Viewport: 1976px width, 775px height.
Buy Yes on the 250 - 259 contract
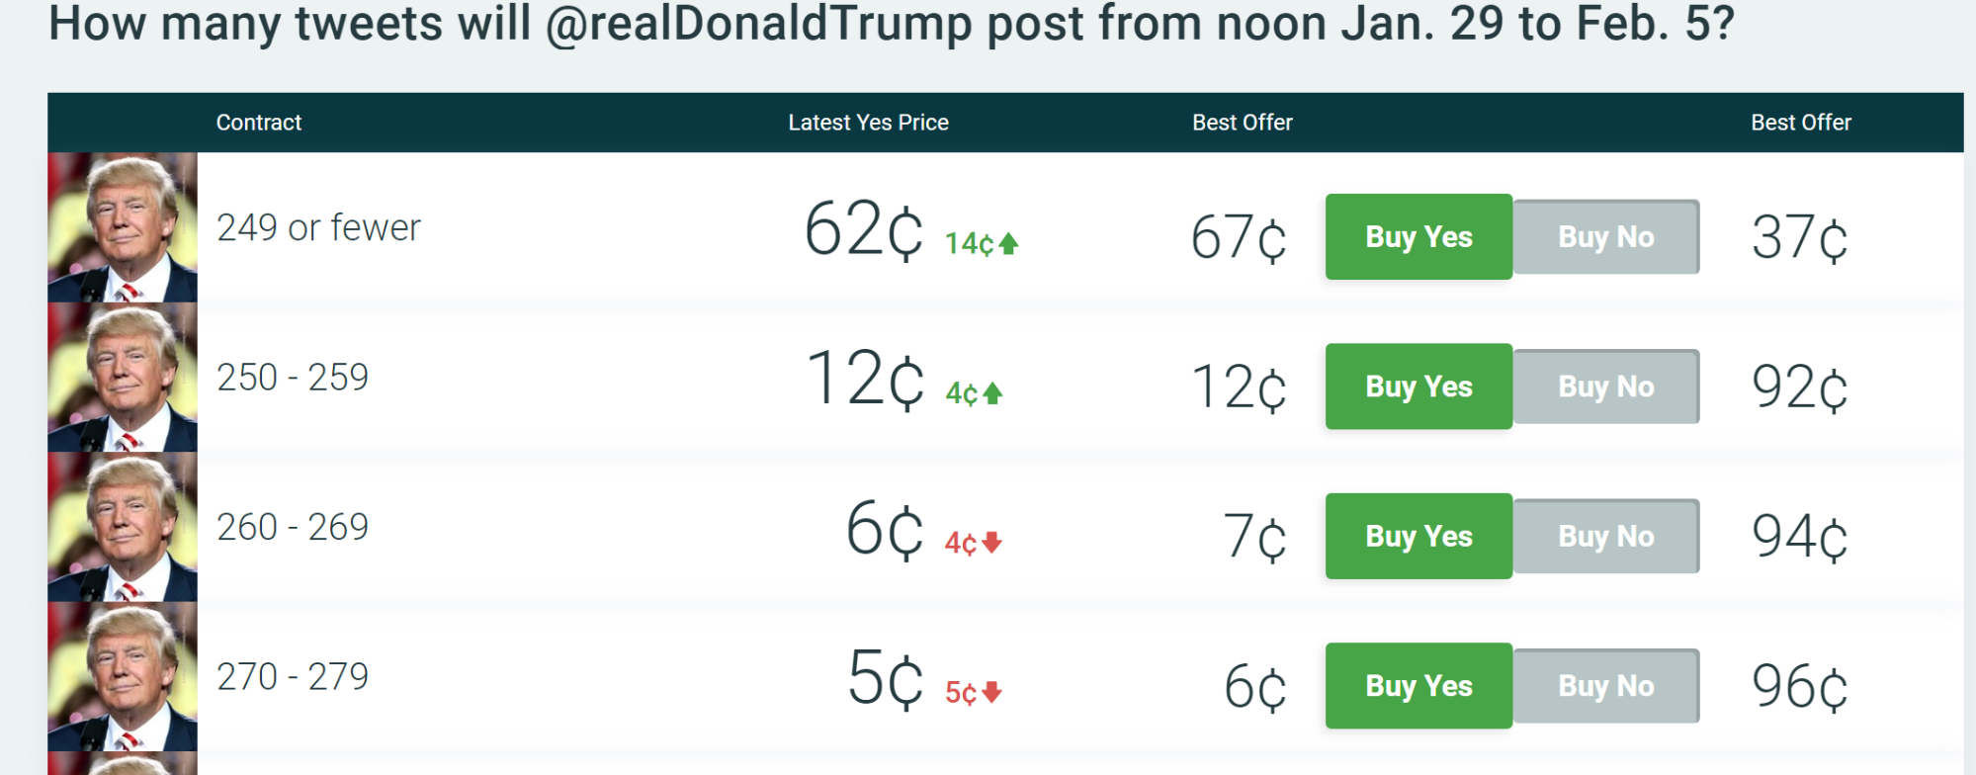tap(1418, 387)
